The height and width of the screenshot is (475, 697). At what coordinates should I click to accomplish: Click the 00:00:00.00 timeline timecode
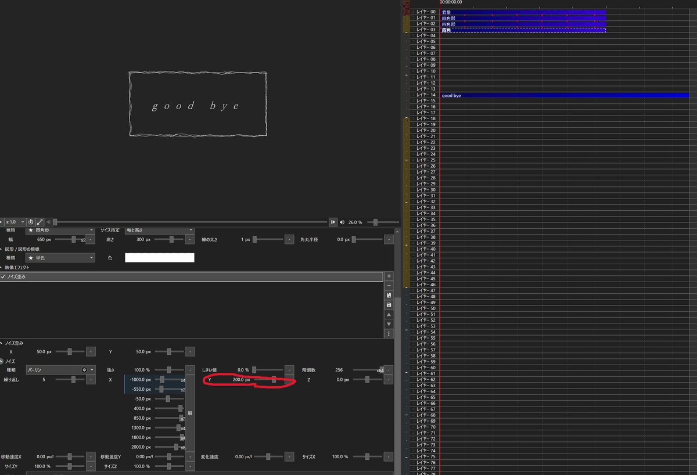pos(451,2)
